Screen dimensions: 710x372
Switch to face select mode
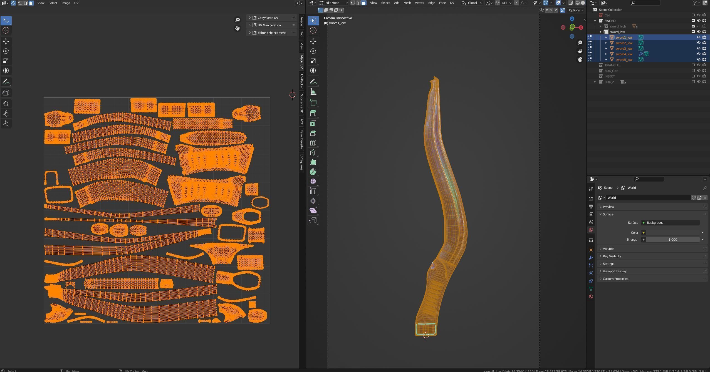pos(364,3)
